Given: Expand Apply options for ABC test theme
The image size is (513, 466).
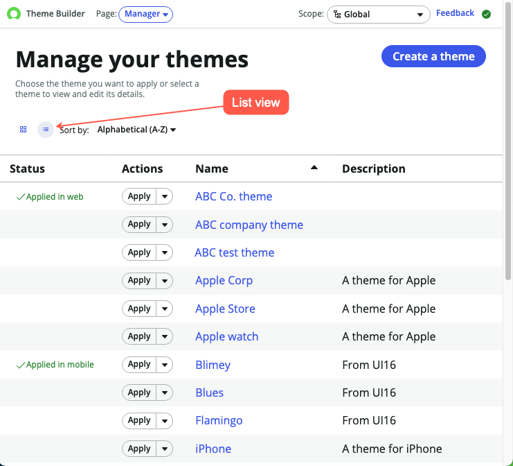Looking at the screenshot, I should [x=165, y=252].
